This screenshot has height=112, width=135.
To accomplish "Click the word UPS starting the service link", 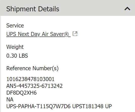I will coord(11,34).
